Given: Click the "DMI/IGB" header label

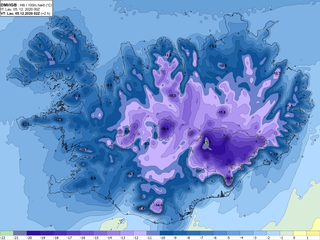Looking at the screenshot, I should (9, 5).
